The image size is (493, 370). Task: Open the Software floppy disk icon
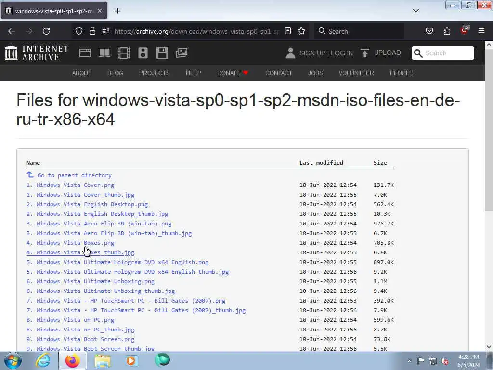point(162,53)
